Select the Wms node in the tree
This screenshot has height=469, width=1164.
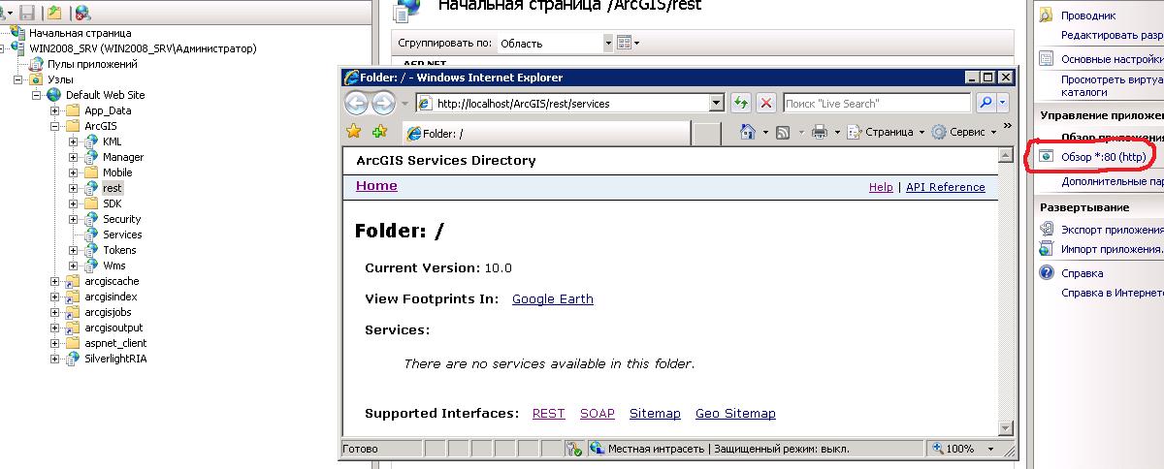point(113,266)
